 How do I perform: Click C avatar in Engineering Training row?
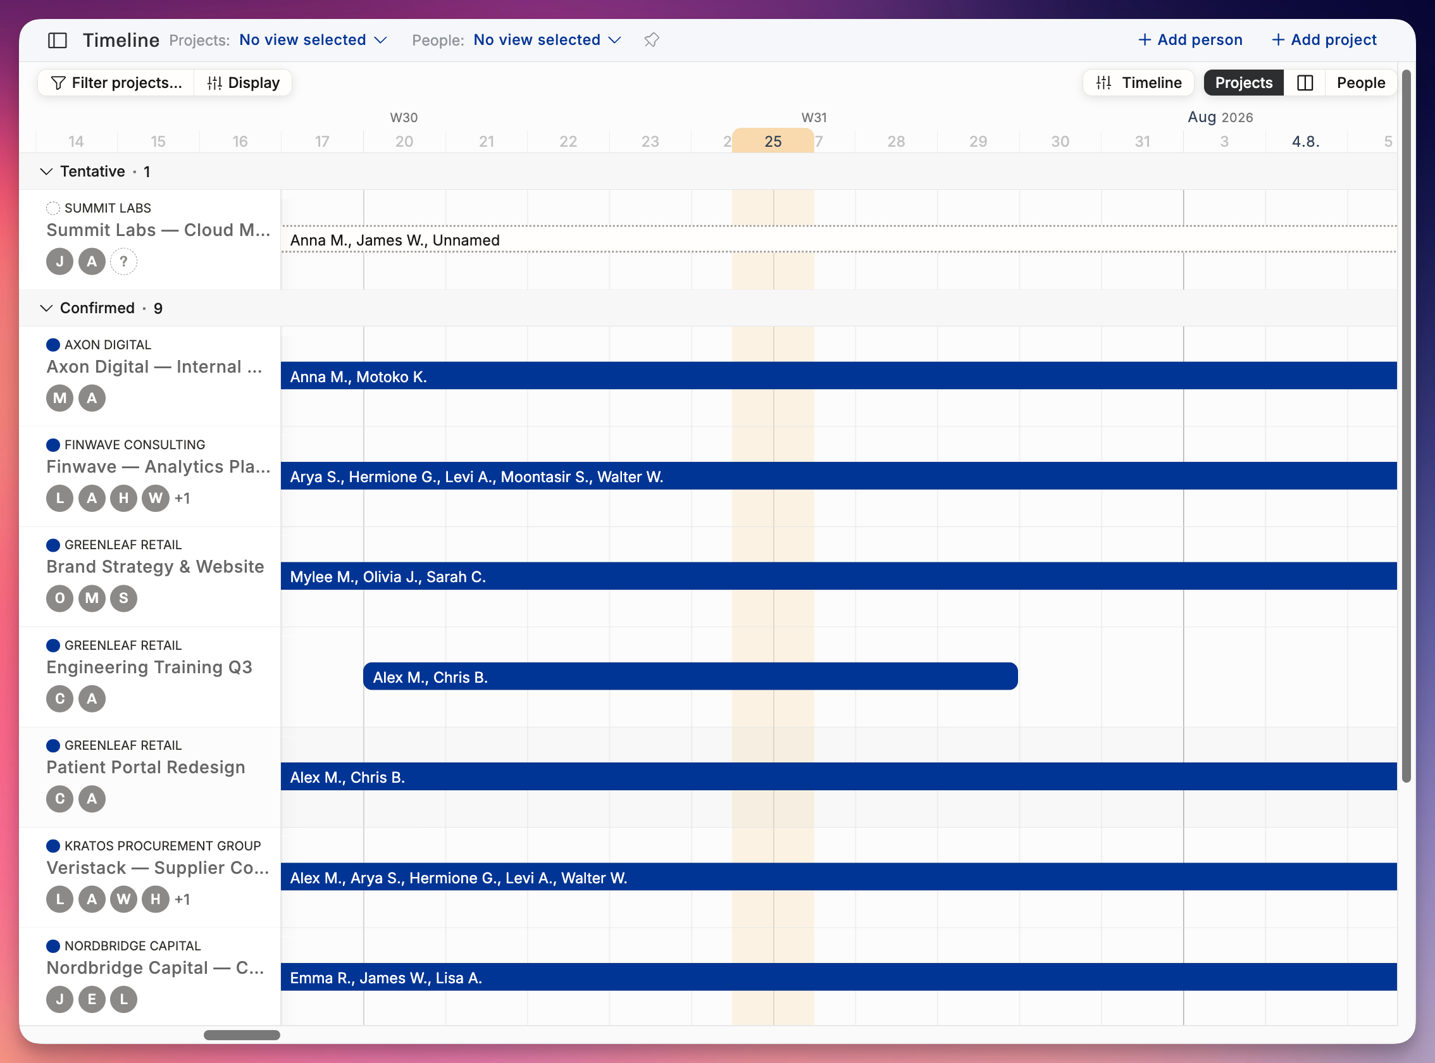tap(60, 699)
